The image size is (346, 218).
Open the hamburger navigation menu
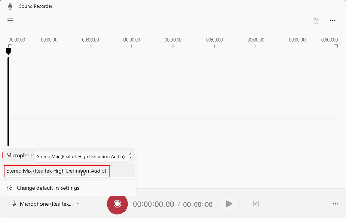(x=10, y=20)
